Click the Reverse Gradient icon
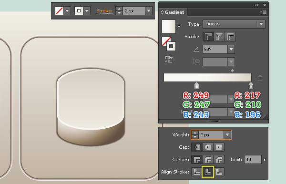This screenshot has height=184, width=286. [x=169, y=59]
